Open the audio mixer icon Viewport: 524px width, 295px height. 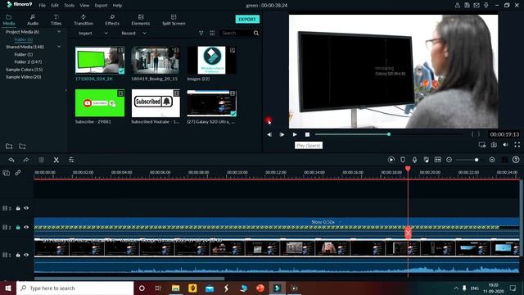[x=426, y=160]
